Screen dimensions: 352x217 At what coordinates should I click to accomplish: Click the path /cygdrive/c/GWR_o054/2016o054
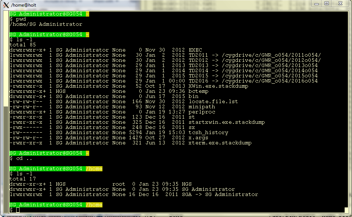269,81
